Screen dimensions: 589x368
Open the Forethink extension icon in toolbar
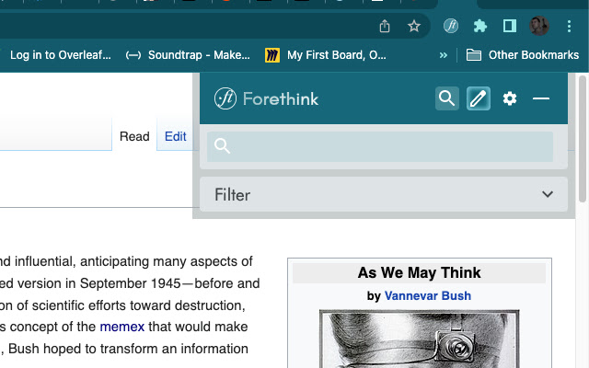(x=451, y=26)
